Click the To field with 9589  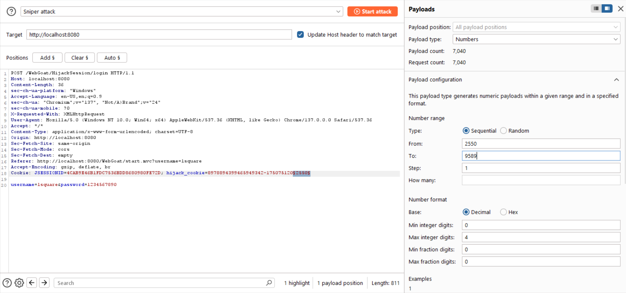(541, 156)
